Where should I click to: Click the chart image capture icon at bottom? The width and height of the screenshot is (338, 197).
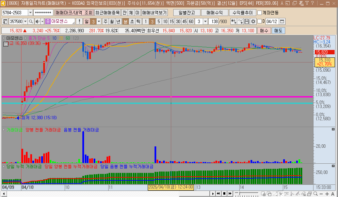(x=310, y=194)
